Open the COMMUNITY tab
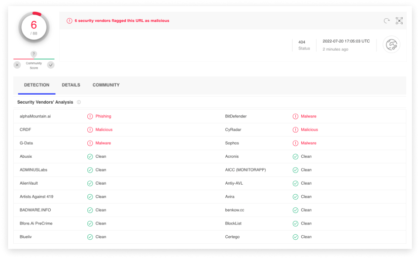This screenshot has width=420, height=259. coord(106,85)
